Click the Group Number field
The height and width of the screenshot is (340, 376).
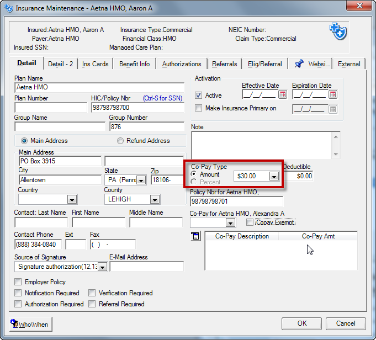(x=147, y=126)
